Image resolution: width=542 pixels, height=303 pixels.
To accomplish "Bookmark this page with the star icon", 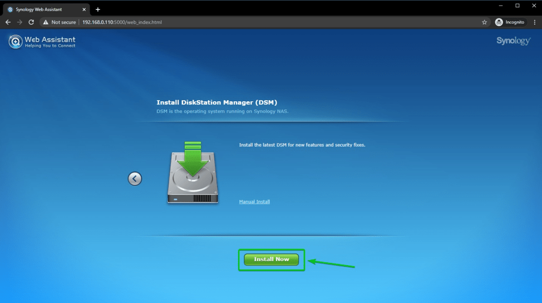I will pyautogui.click(x=484, y=22).
